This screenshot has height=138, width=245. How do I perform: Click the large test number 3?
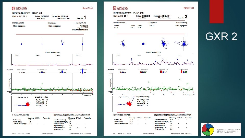tap(186, 17)
